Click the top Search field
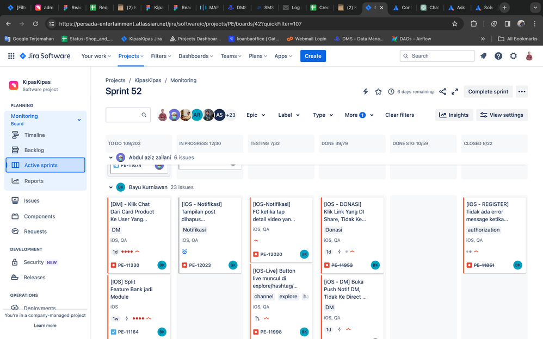This screenshot has height=339, width=543. 437,56
